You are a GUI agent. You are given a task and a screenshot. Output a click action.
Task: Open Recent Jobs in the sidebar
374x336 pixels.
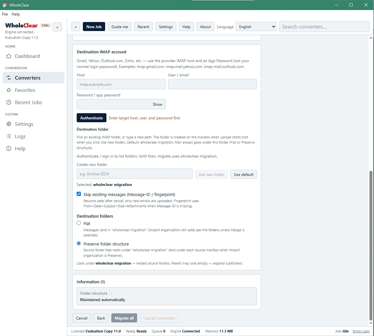click(x=33, y=102)
